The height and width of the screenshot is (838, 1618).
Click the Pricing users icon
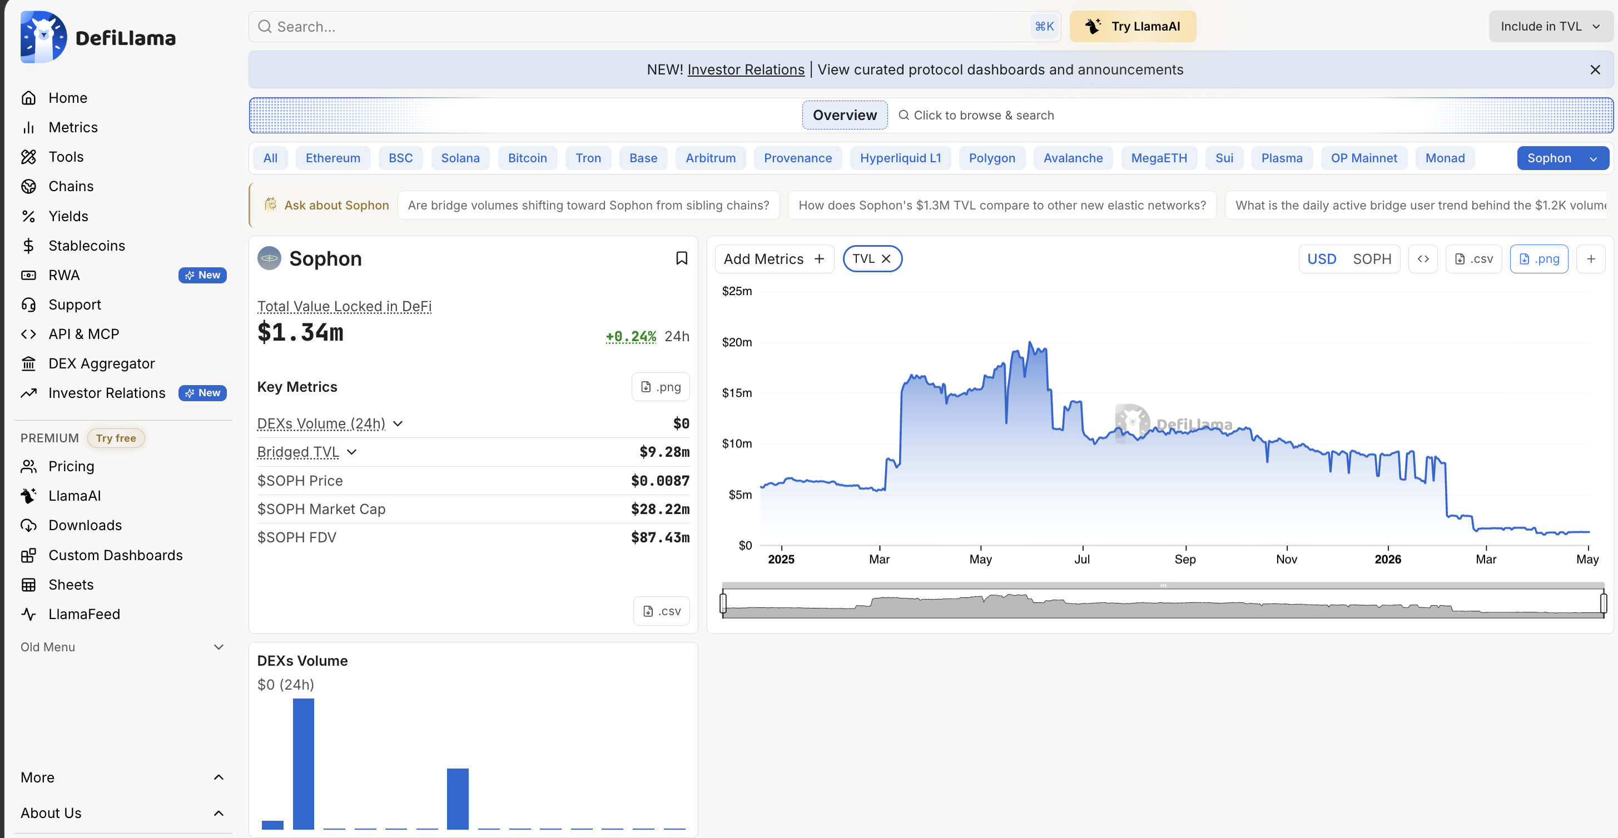[x=28, y=466]
